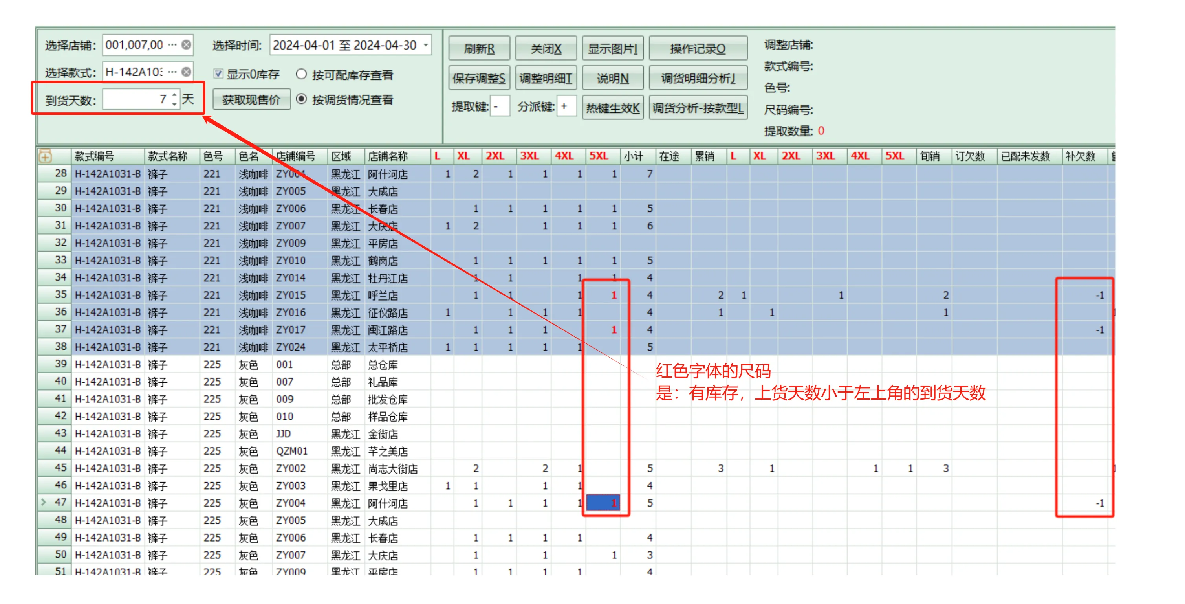Click 热键生效K to activate hotkeys
Viewport: 1185px width, 604px height.
(x=613, y=108)
